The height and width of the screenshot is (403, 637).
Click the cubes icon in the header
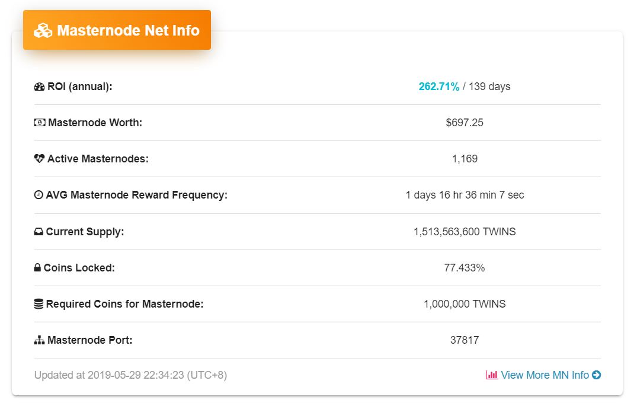tap(43, 30)
